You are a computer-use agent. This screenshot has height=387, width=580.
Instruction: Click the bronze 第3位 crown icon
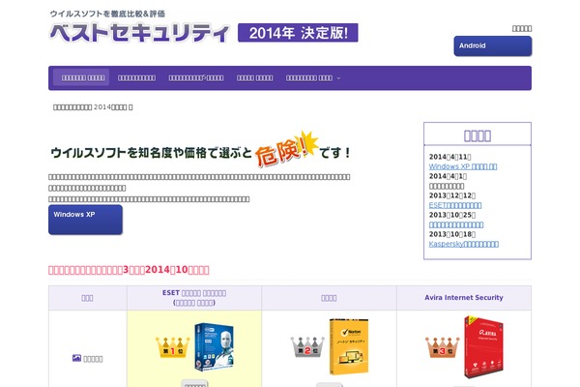pos(442,347)
